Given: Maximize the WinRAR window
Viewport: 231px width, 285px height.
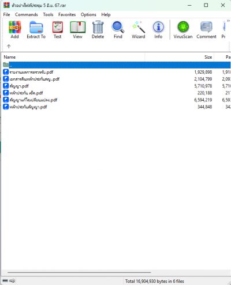Looking at the screenshot, I should pos(206,5).
